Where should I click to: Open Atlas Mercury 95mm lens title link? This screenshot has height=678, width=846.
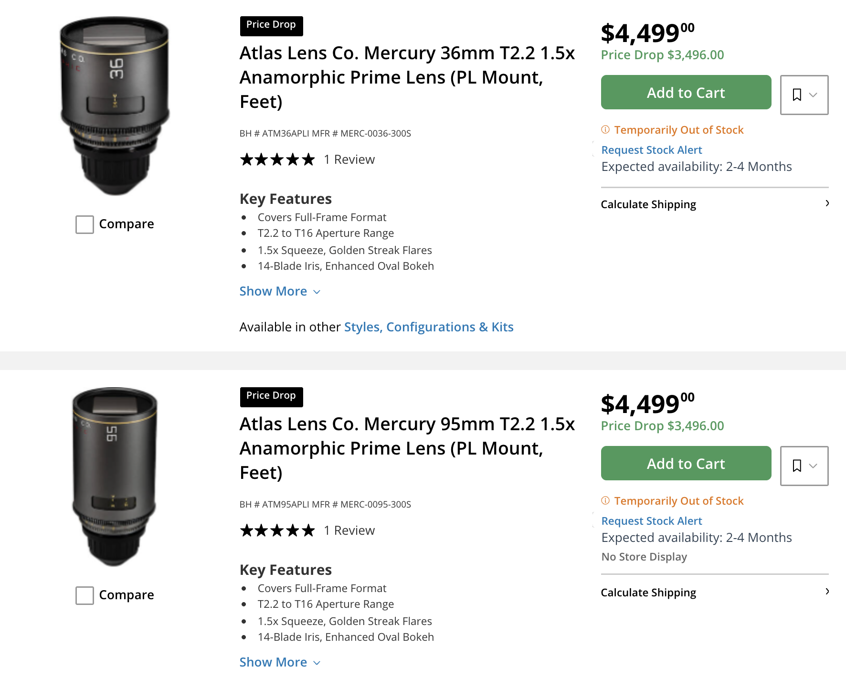pos(407,448)
